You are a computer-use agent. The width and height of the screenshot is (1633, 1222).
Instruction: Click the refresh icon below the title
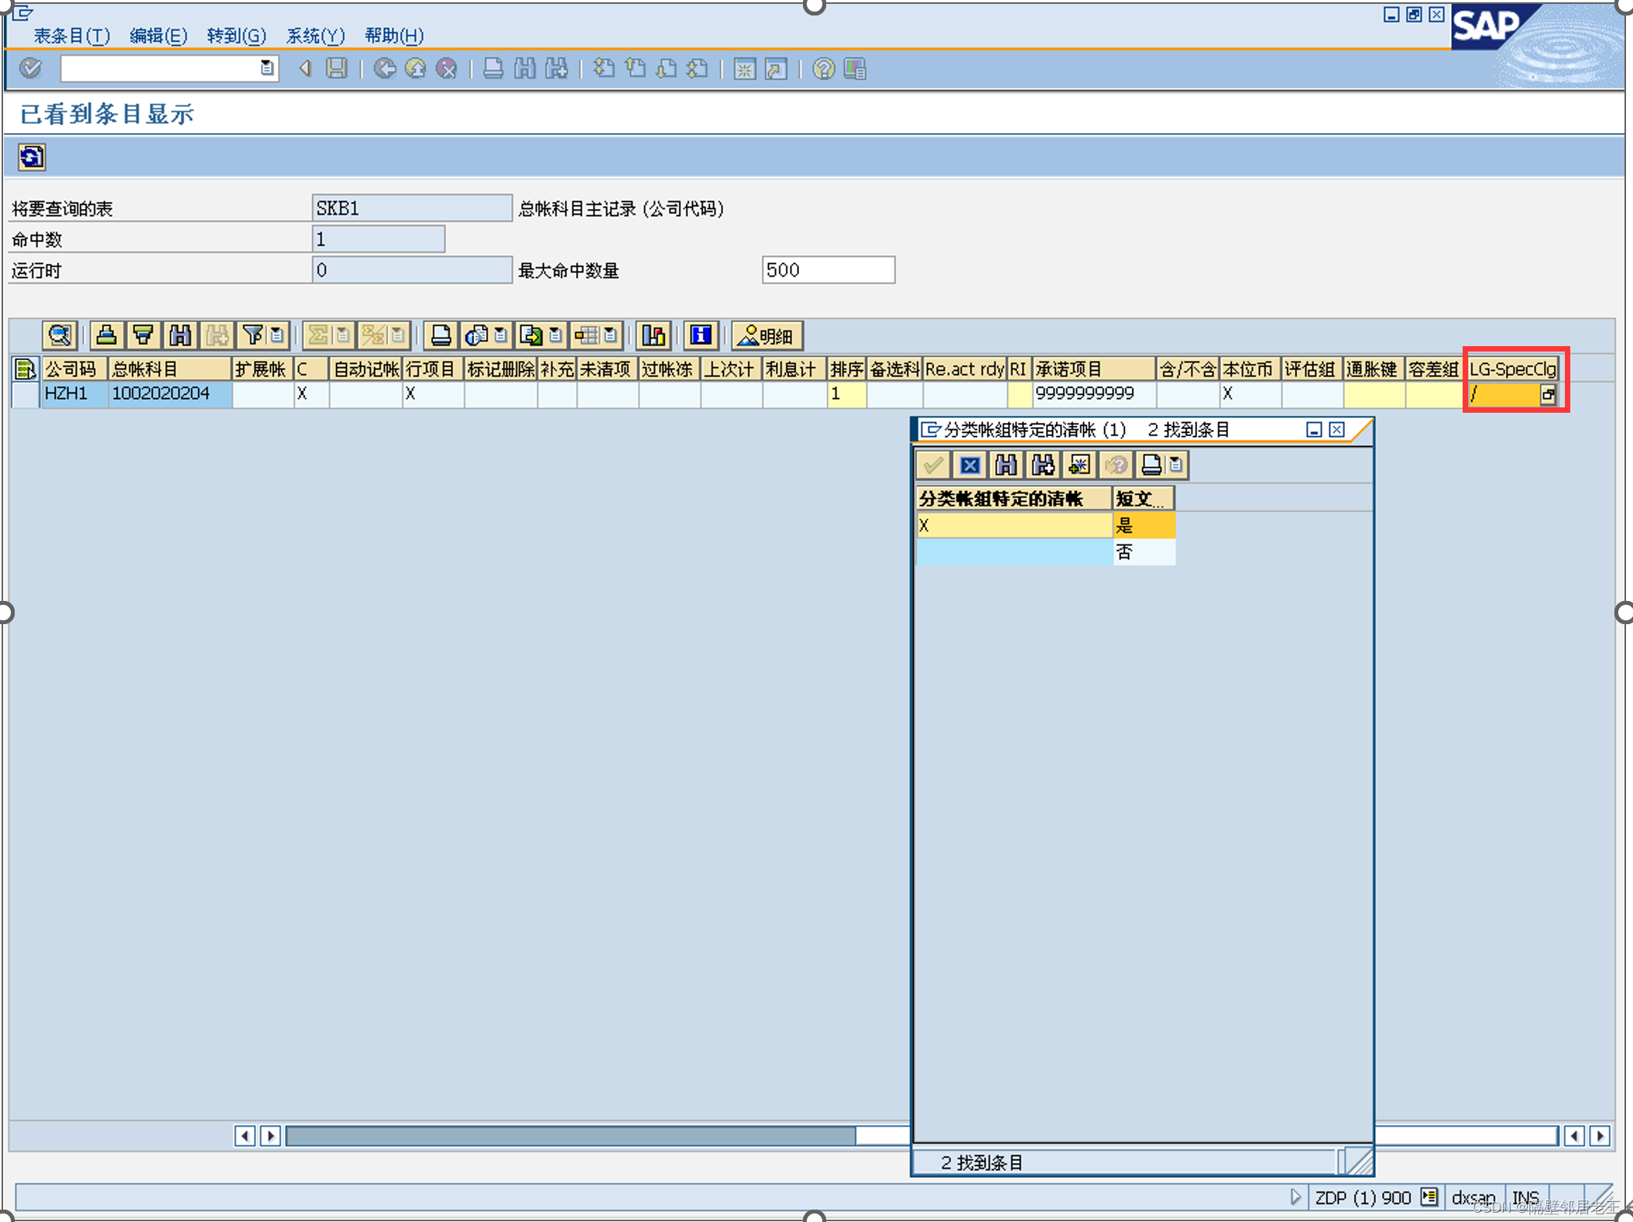click(31, 157)
